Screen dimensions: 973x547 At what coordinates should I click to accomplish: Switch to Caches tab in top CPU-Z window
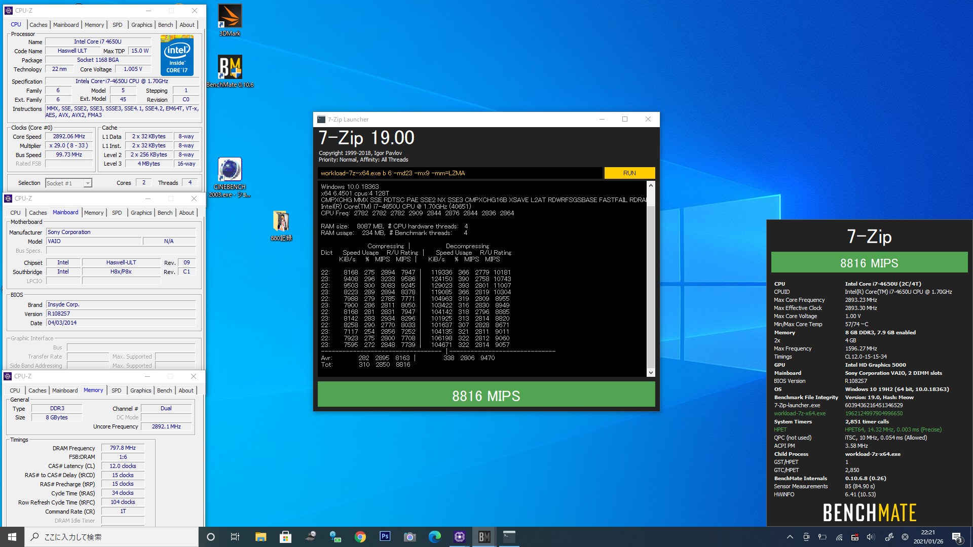coord(38,25)
